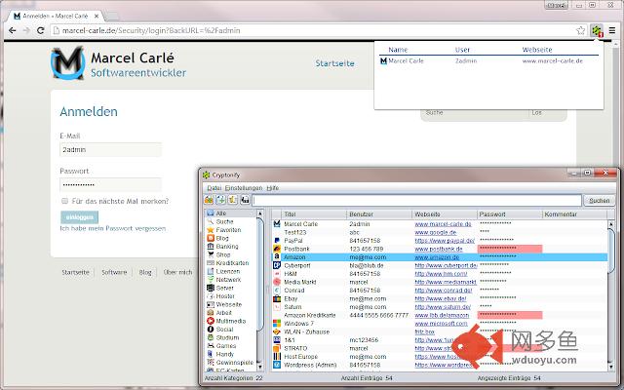Click the einloggen button

[80, 217]
